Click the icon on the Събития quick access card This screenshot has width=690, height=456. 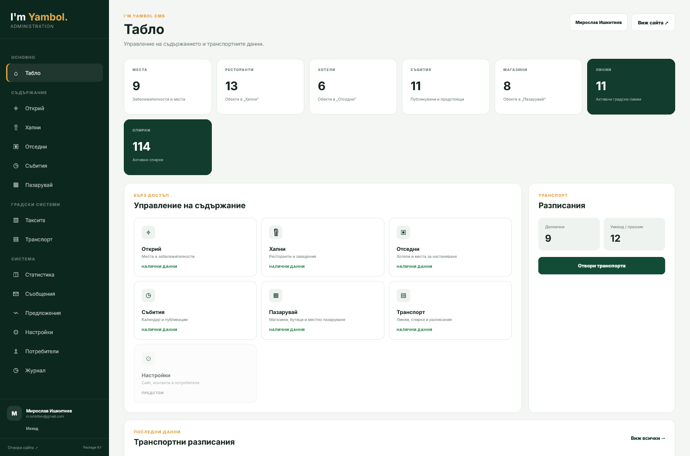coord(148,296)
